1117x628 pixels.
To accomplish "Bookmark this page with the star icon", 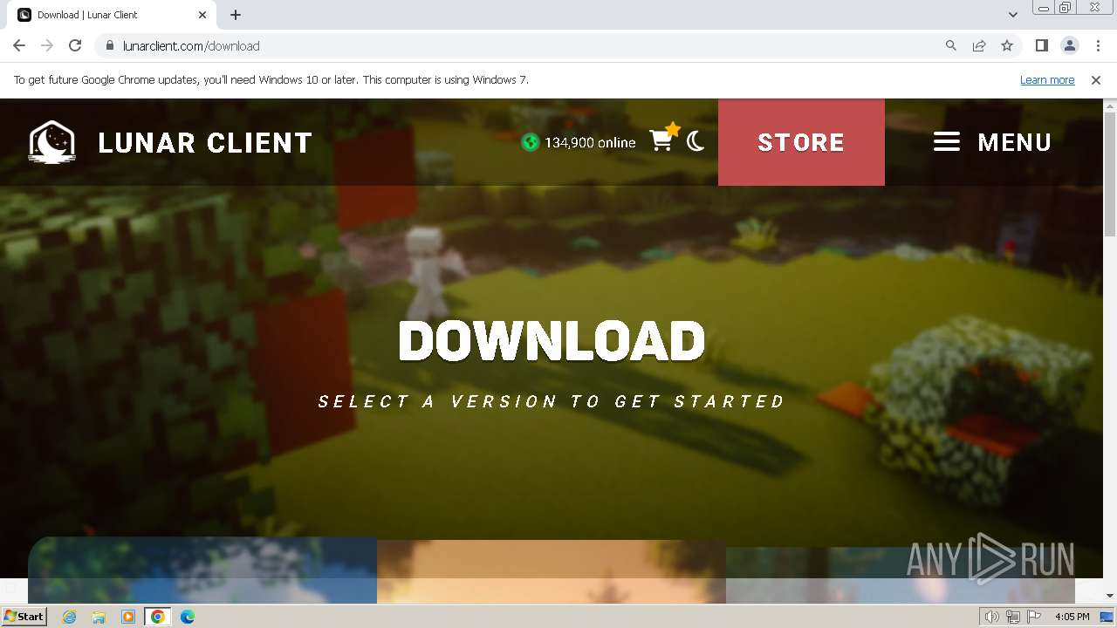I will [x=1007, y=45].
